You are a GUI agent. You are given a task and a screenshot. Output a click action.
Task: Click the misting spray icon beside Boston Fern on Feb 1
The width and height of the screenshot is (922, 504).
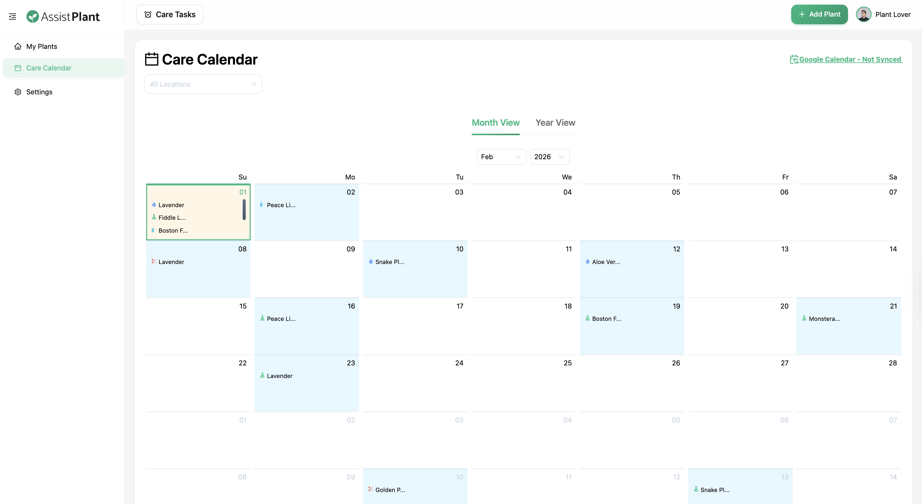click(x=154, y=230)
